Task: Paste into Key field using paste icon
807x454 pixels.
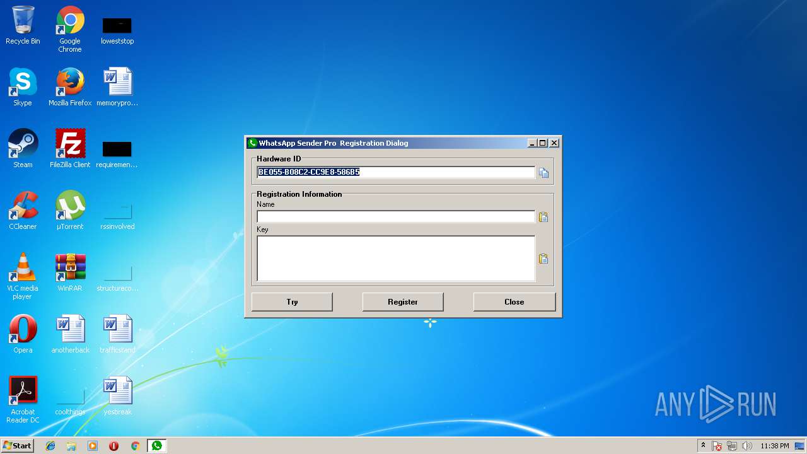Action: [x=543, y=259]
